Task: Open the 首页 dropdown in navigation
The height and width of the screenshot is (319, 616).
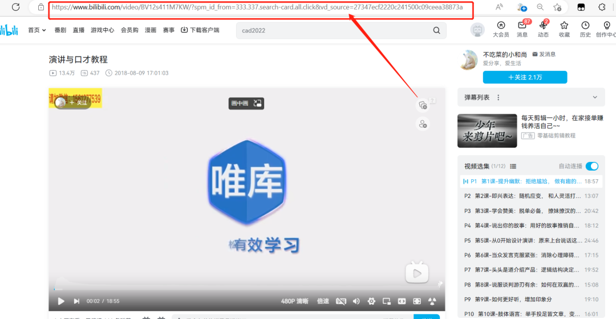Action: pos(37,30)
